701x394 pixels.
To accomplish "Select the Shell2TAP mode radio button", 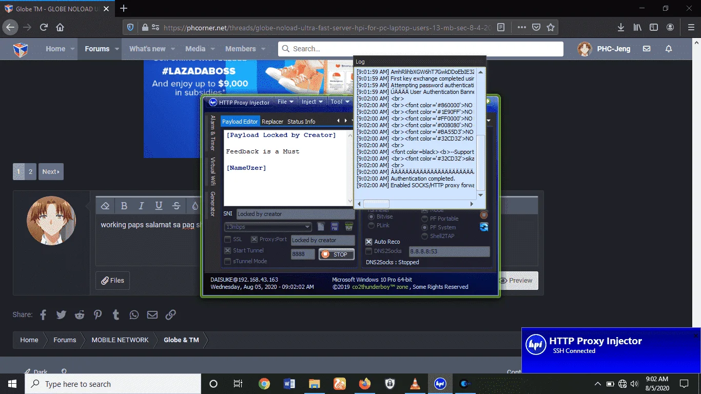I will pyautogui.click(x=424, y=236).
